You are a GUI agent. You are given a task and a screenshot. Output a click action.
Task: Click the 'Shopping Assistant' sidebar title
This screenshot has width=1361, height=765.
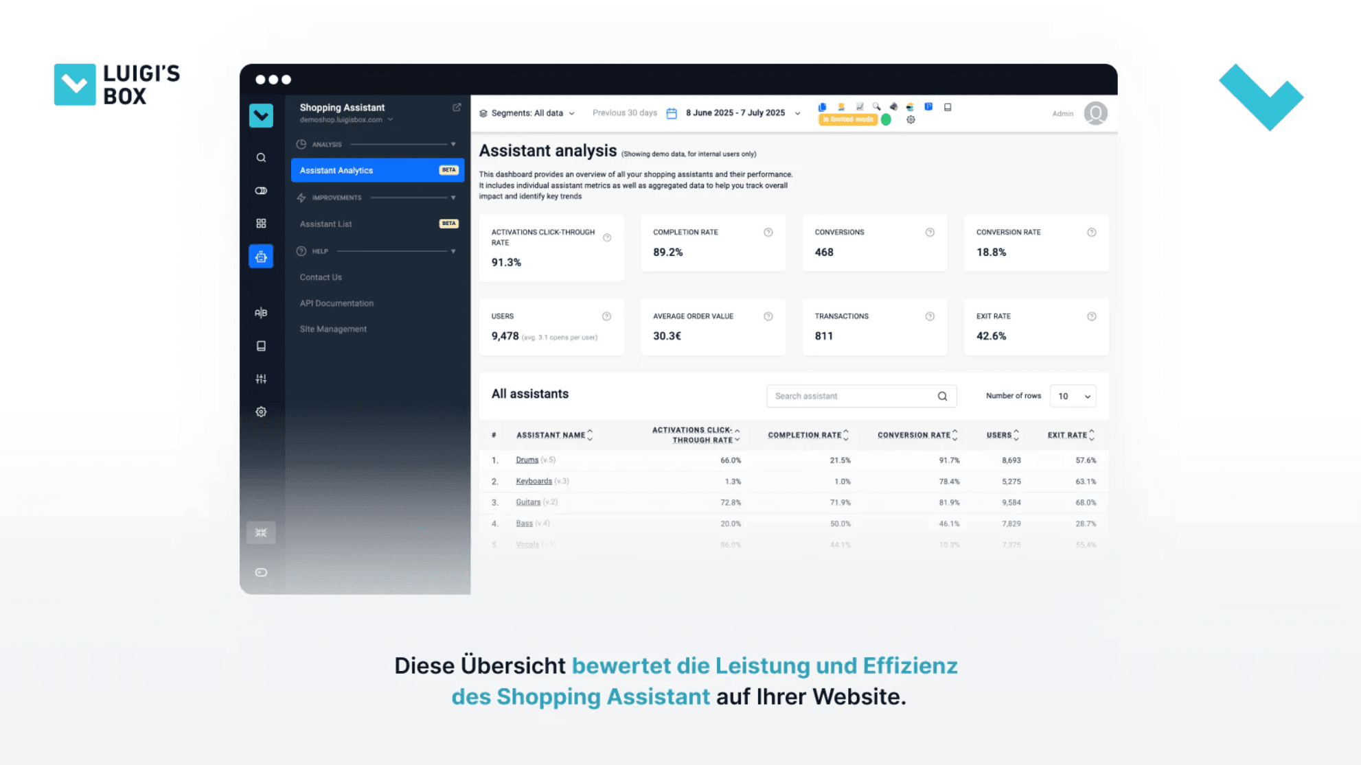pos(342,108)
